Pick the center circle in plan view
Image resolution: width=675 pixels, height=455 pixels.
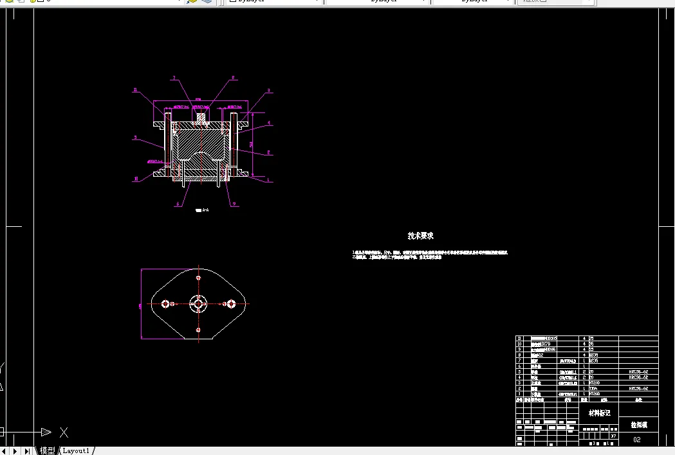(198, 303)
